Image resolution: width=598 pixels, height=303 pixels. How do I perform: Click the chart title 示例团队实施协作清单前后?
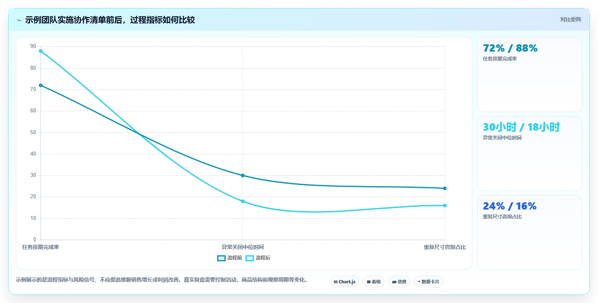tap(110, 20)
